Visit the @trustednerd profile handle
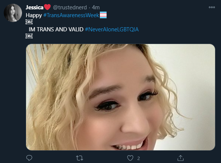 point(70,7)
